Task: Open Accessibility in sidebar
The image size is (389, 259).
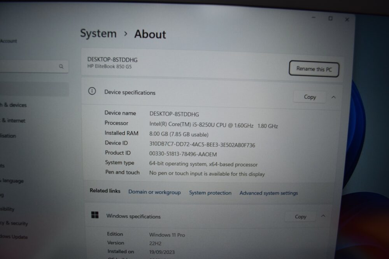Action: click(x=7, y=209)
